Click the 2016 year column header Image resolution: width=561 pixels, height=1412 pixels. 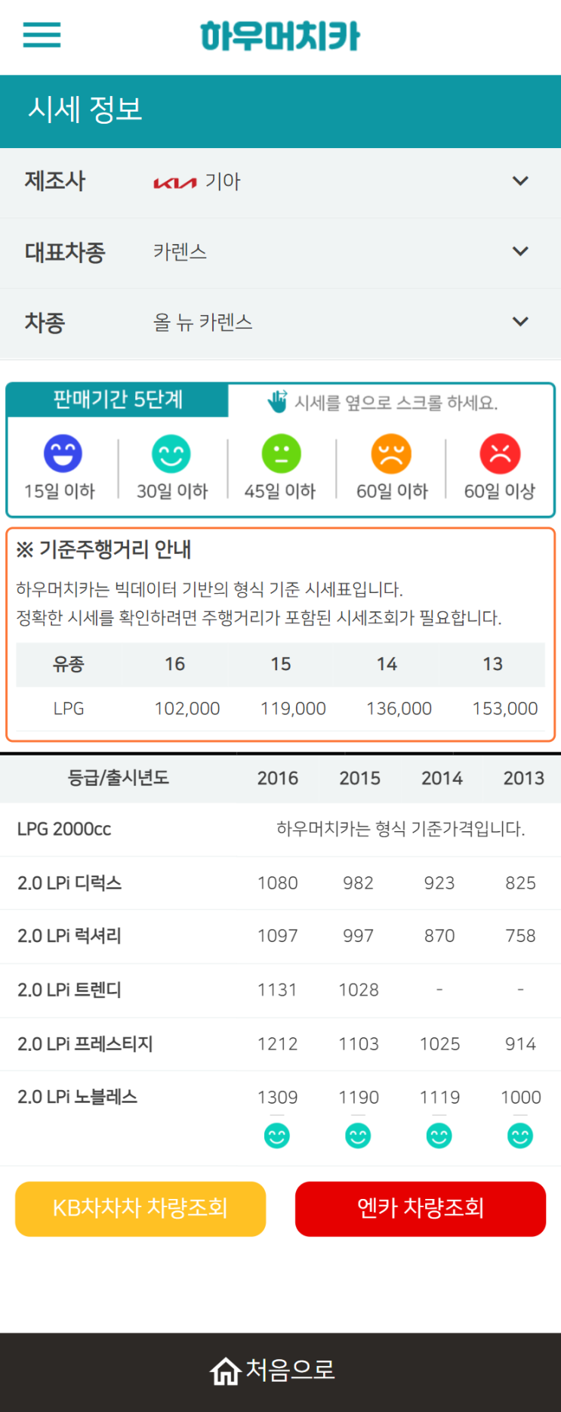pyautogui.click(x=278, y=778)
